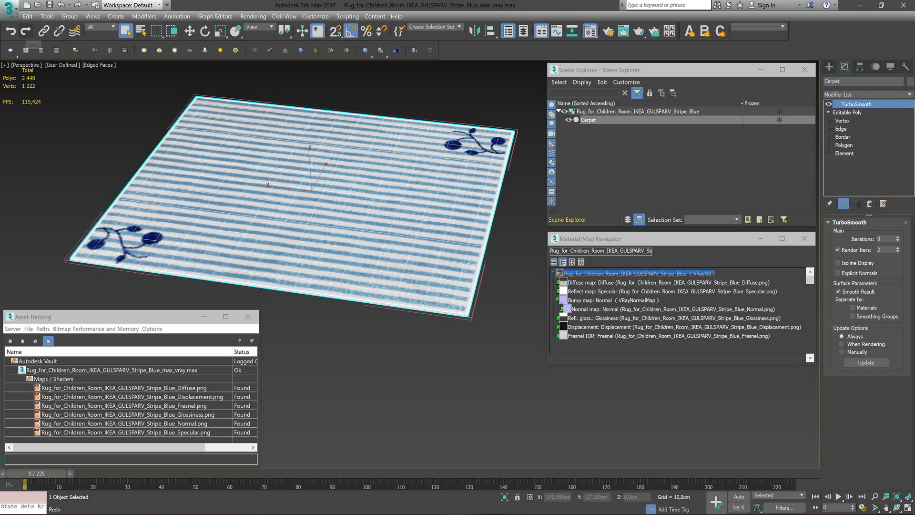This screenshot has width=915, height=515.
Task: Open the Modifiers menu
Action: tap(144, 16)
